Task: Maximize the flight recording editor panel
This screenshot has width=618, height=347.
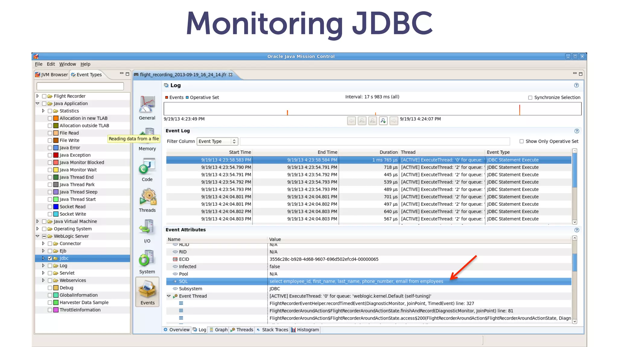Action: [x=580, y=74]
